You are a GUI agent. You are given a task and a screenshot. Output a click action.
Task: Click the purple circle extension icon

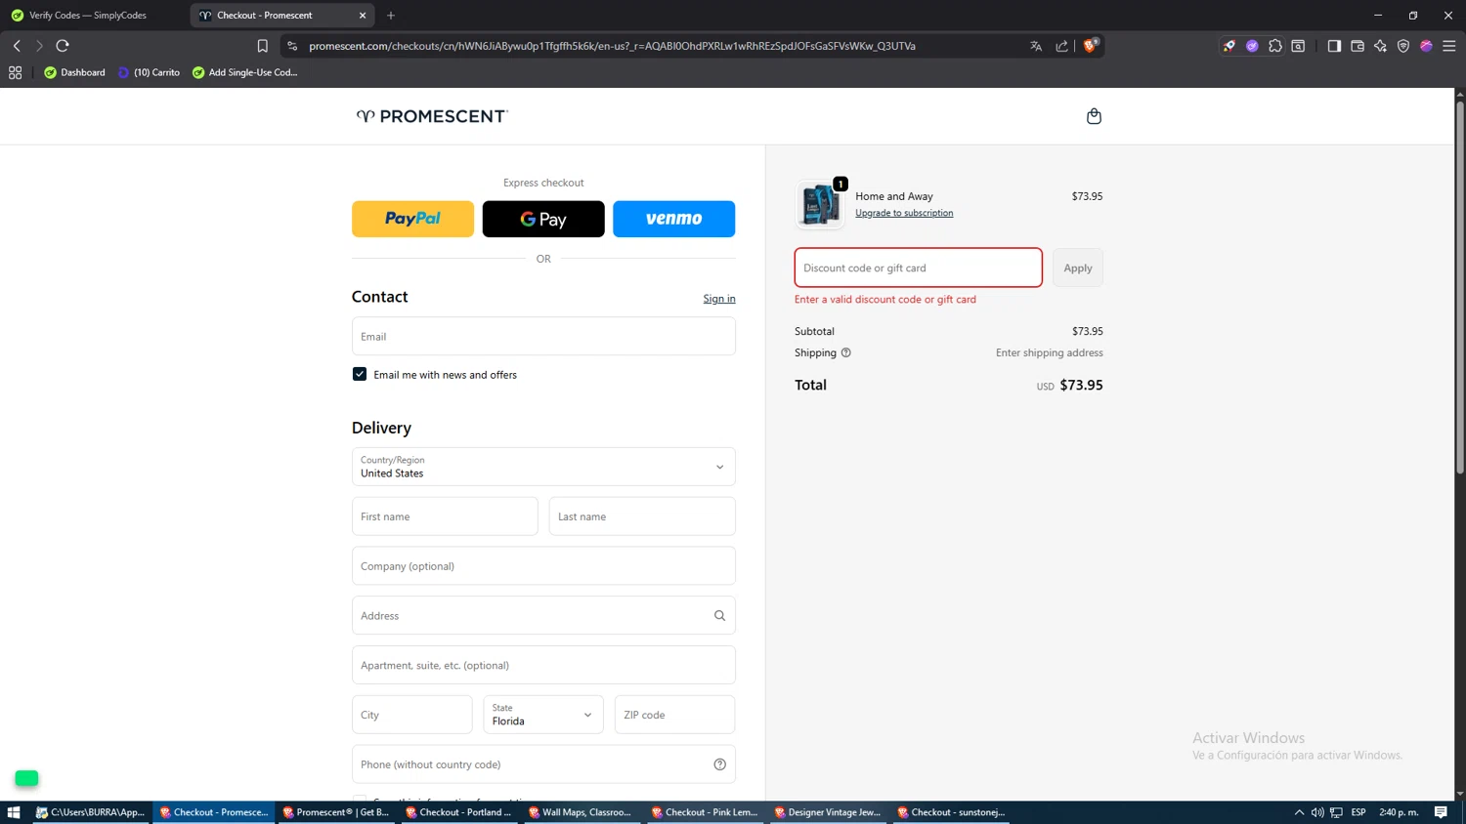click(1252, 46)
